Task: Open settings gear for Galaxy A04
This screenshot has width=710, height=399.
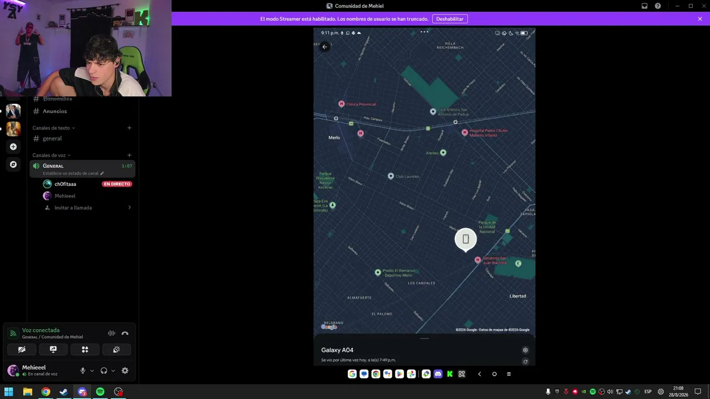Action: tap(525, 350)
